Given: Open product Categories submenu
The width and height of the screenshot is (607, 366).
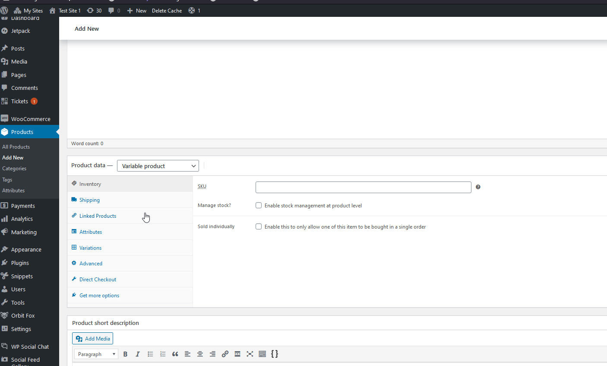Looking at the screenshot, I should pos(14,169).
